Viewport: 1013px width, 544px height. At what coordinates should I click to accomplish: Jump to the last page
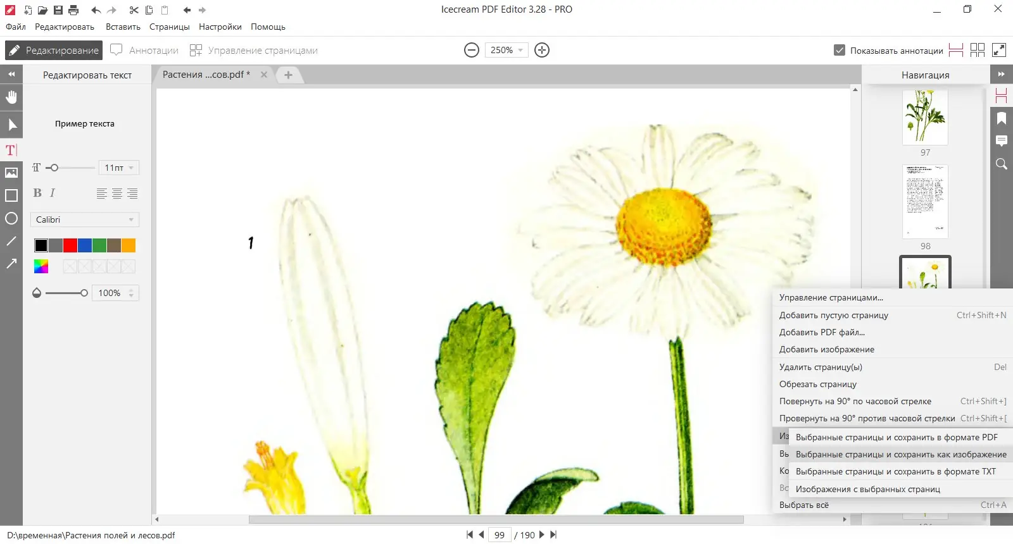pyautogui.click(x=553, y=535)
